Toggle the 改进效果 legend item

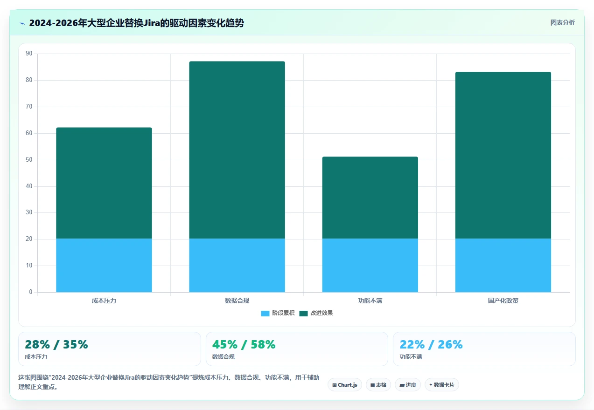coord(316,313)
